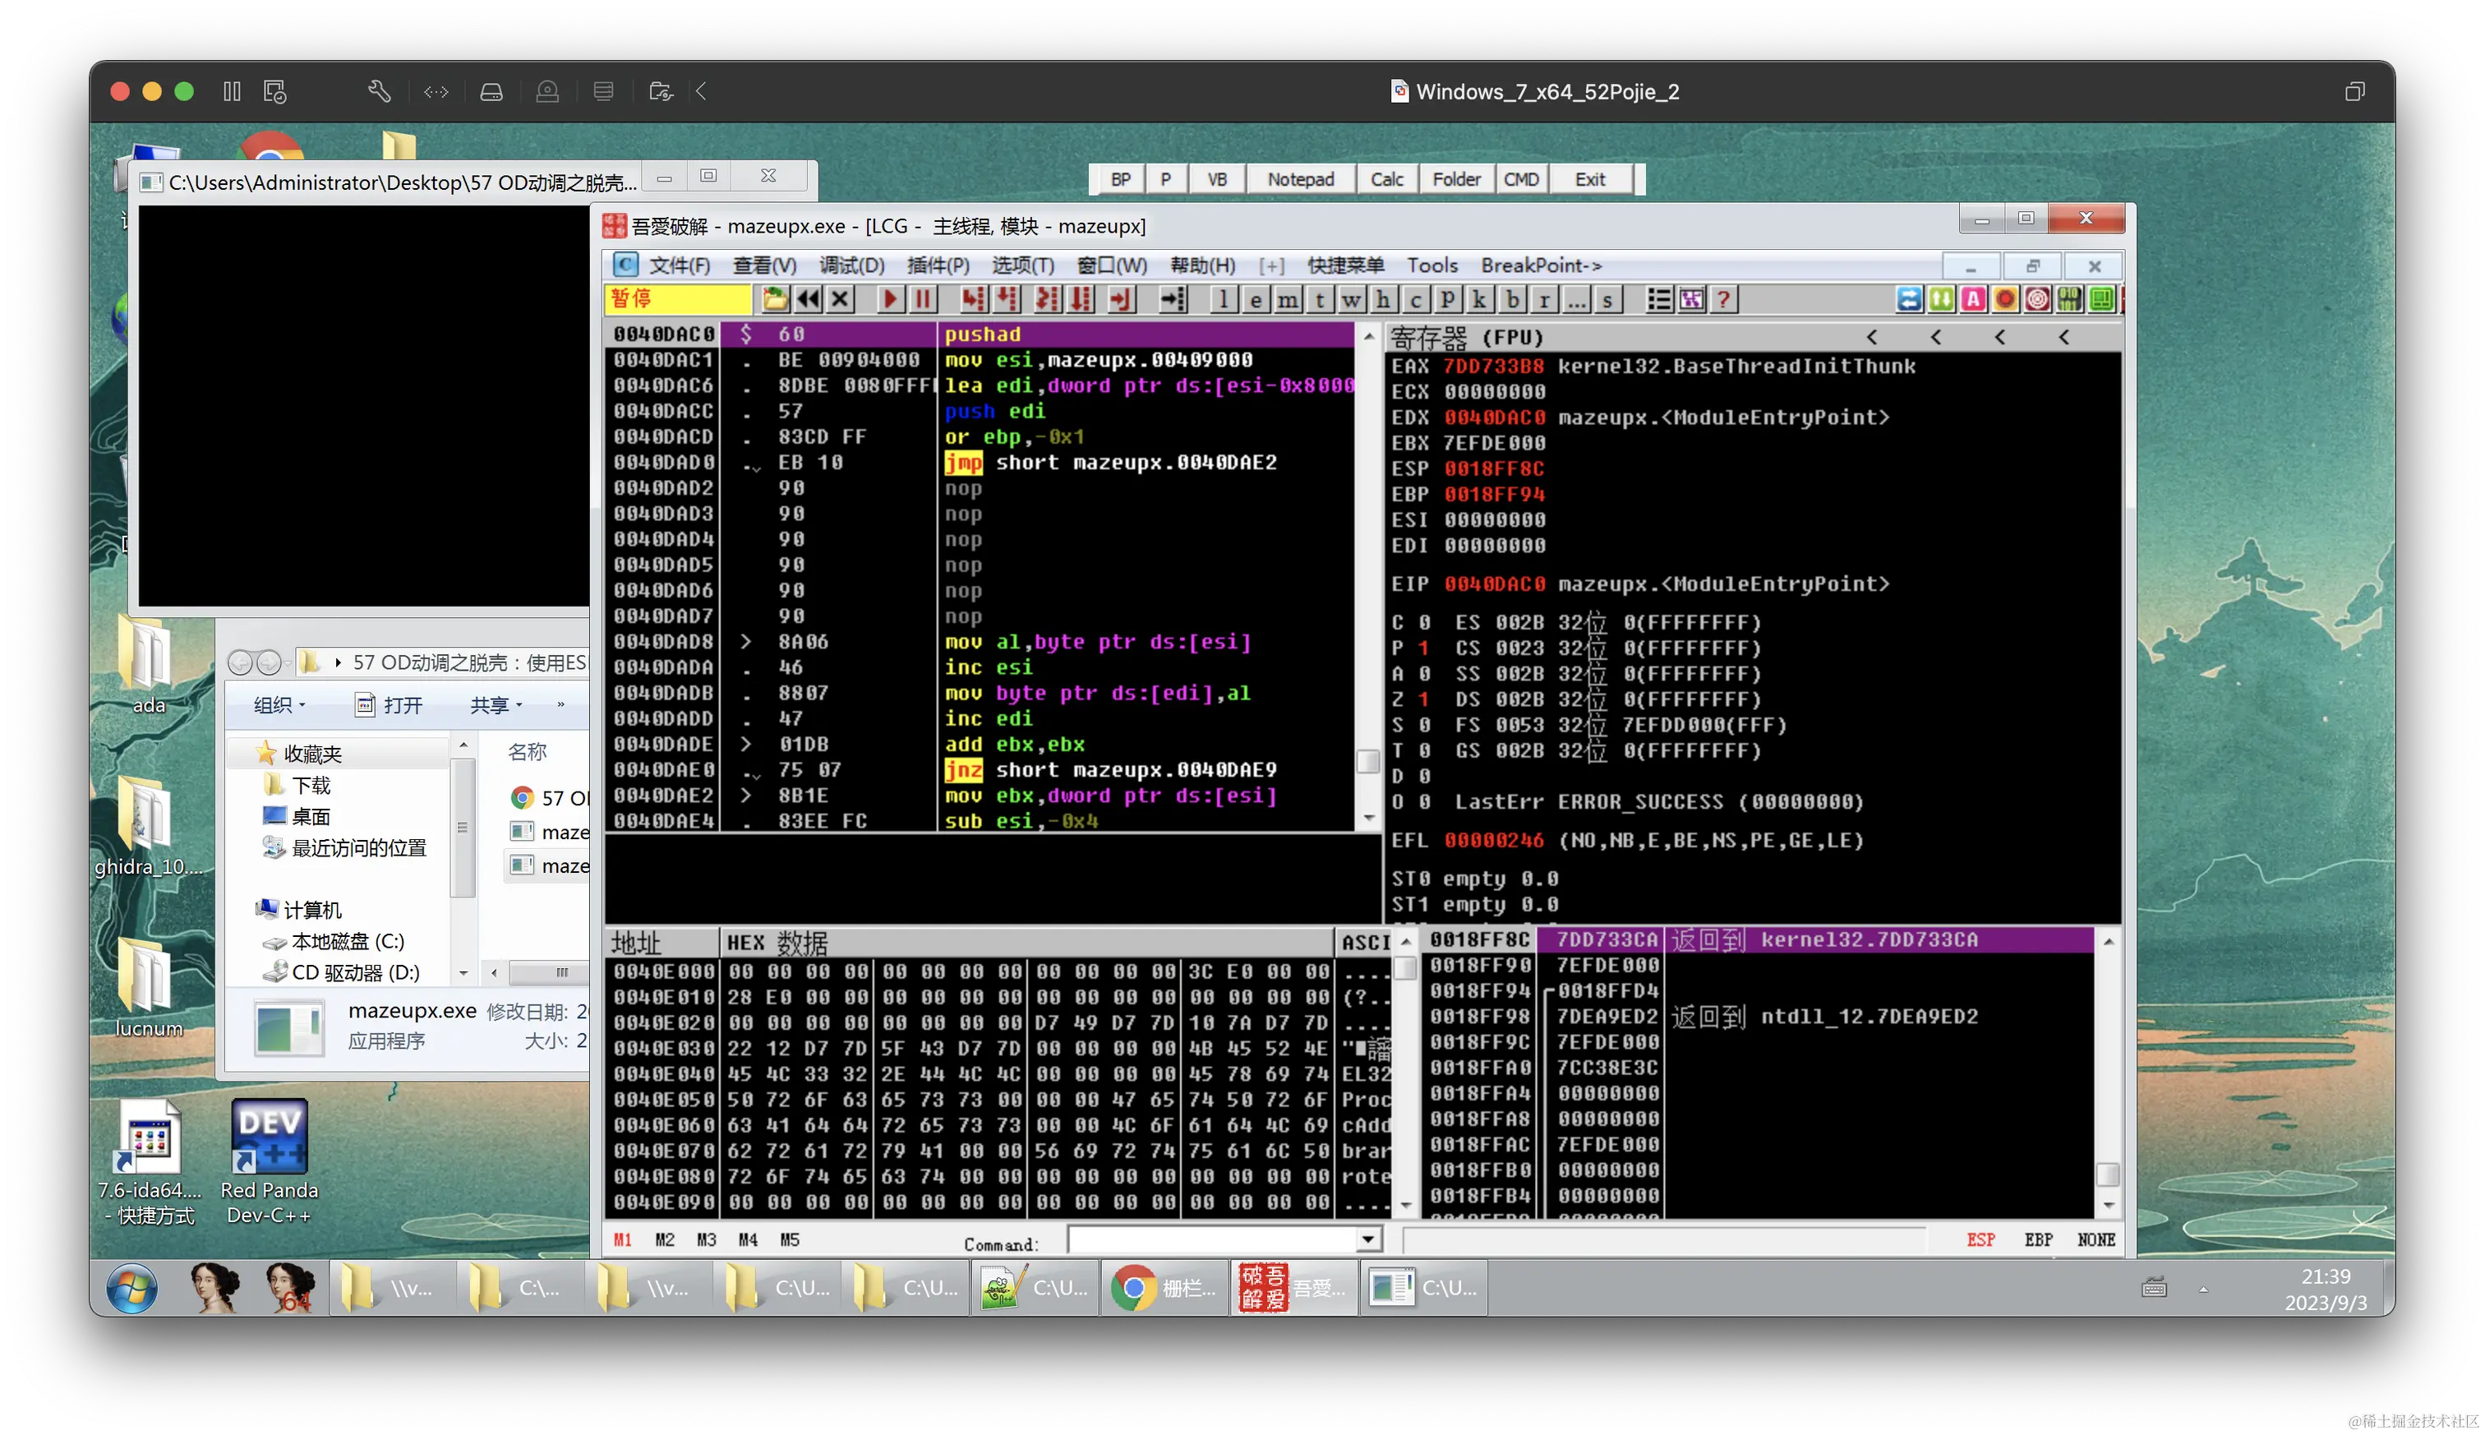This screenshot has width=2485, height=1435.
Task: Open the Command input dropdown arrow
Action: [1367, 1240]
